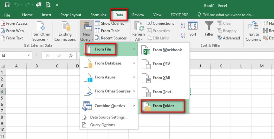Import data From Access
Viewport: 274px width, 139px height.
point(14,23)
